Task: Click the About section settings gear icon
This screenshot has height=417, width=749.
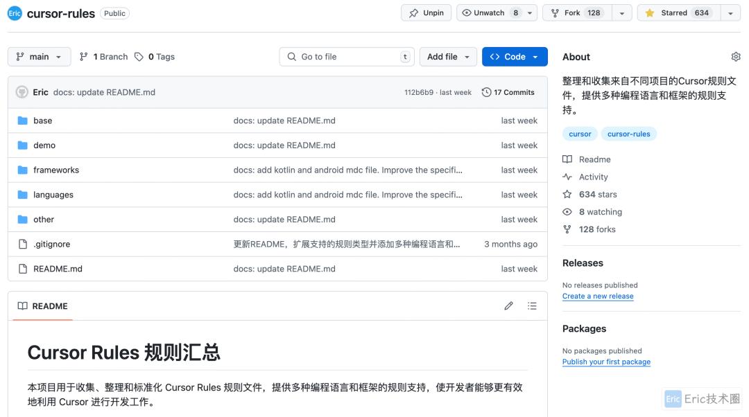Action: [736, 57]
